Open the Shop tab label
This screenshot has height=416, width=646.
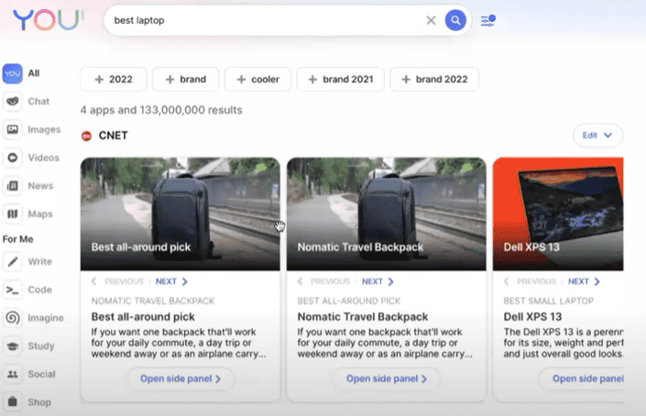(x=39, y=402)
